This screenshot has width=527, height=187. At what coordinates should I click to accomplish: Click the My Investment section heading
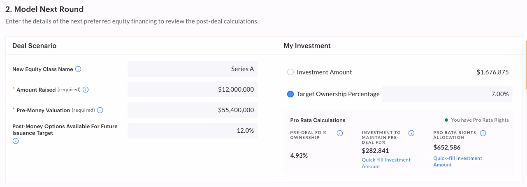[307, 46]
